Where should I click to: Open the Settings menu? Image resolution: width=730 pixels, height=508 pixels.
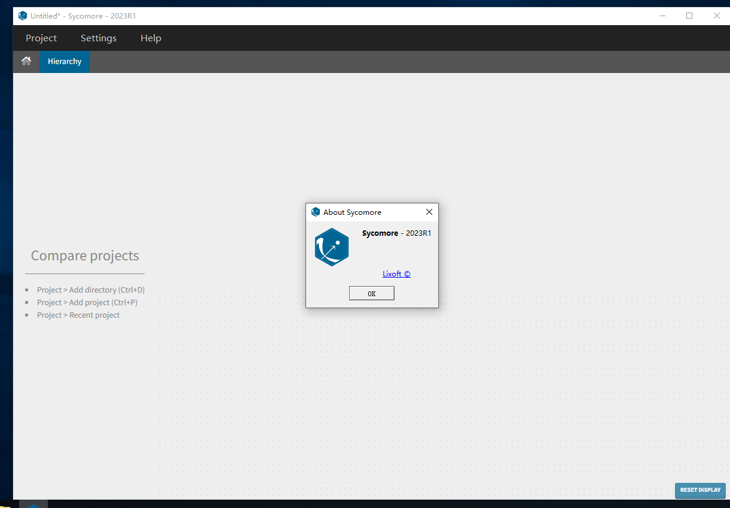[x=99, y=38]
